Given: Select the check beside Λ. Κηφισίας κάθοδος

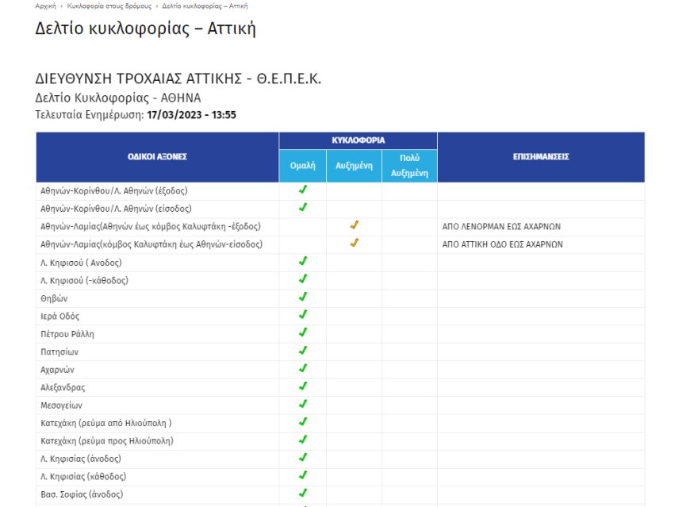Looking at the screenshot, I should (302, 476).
